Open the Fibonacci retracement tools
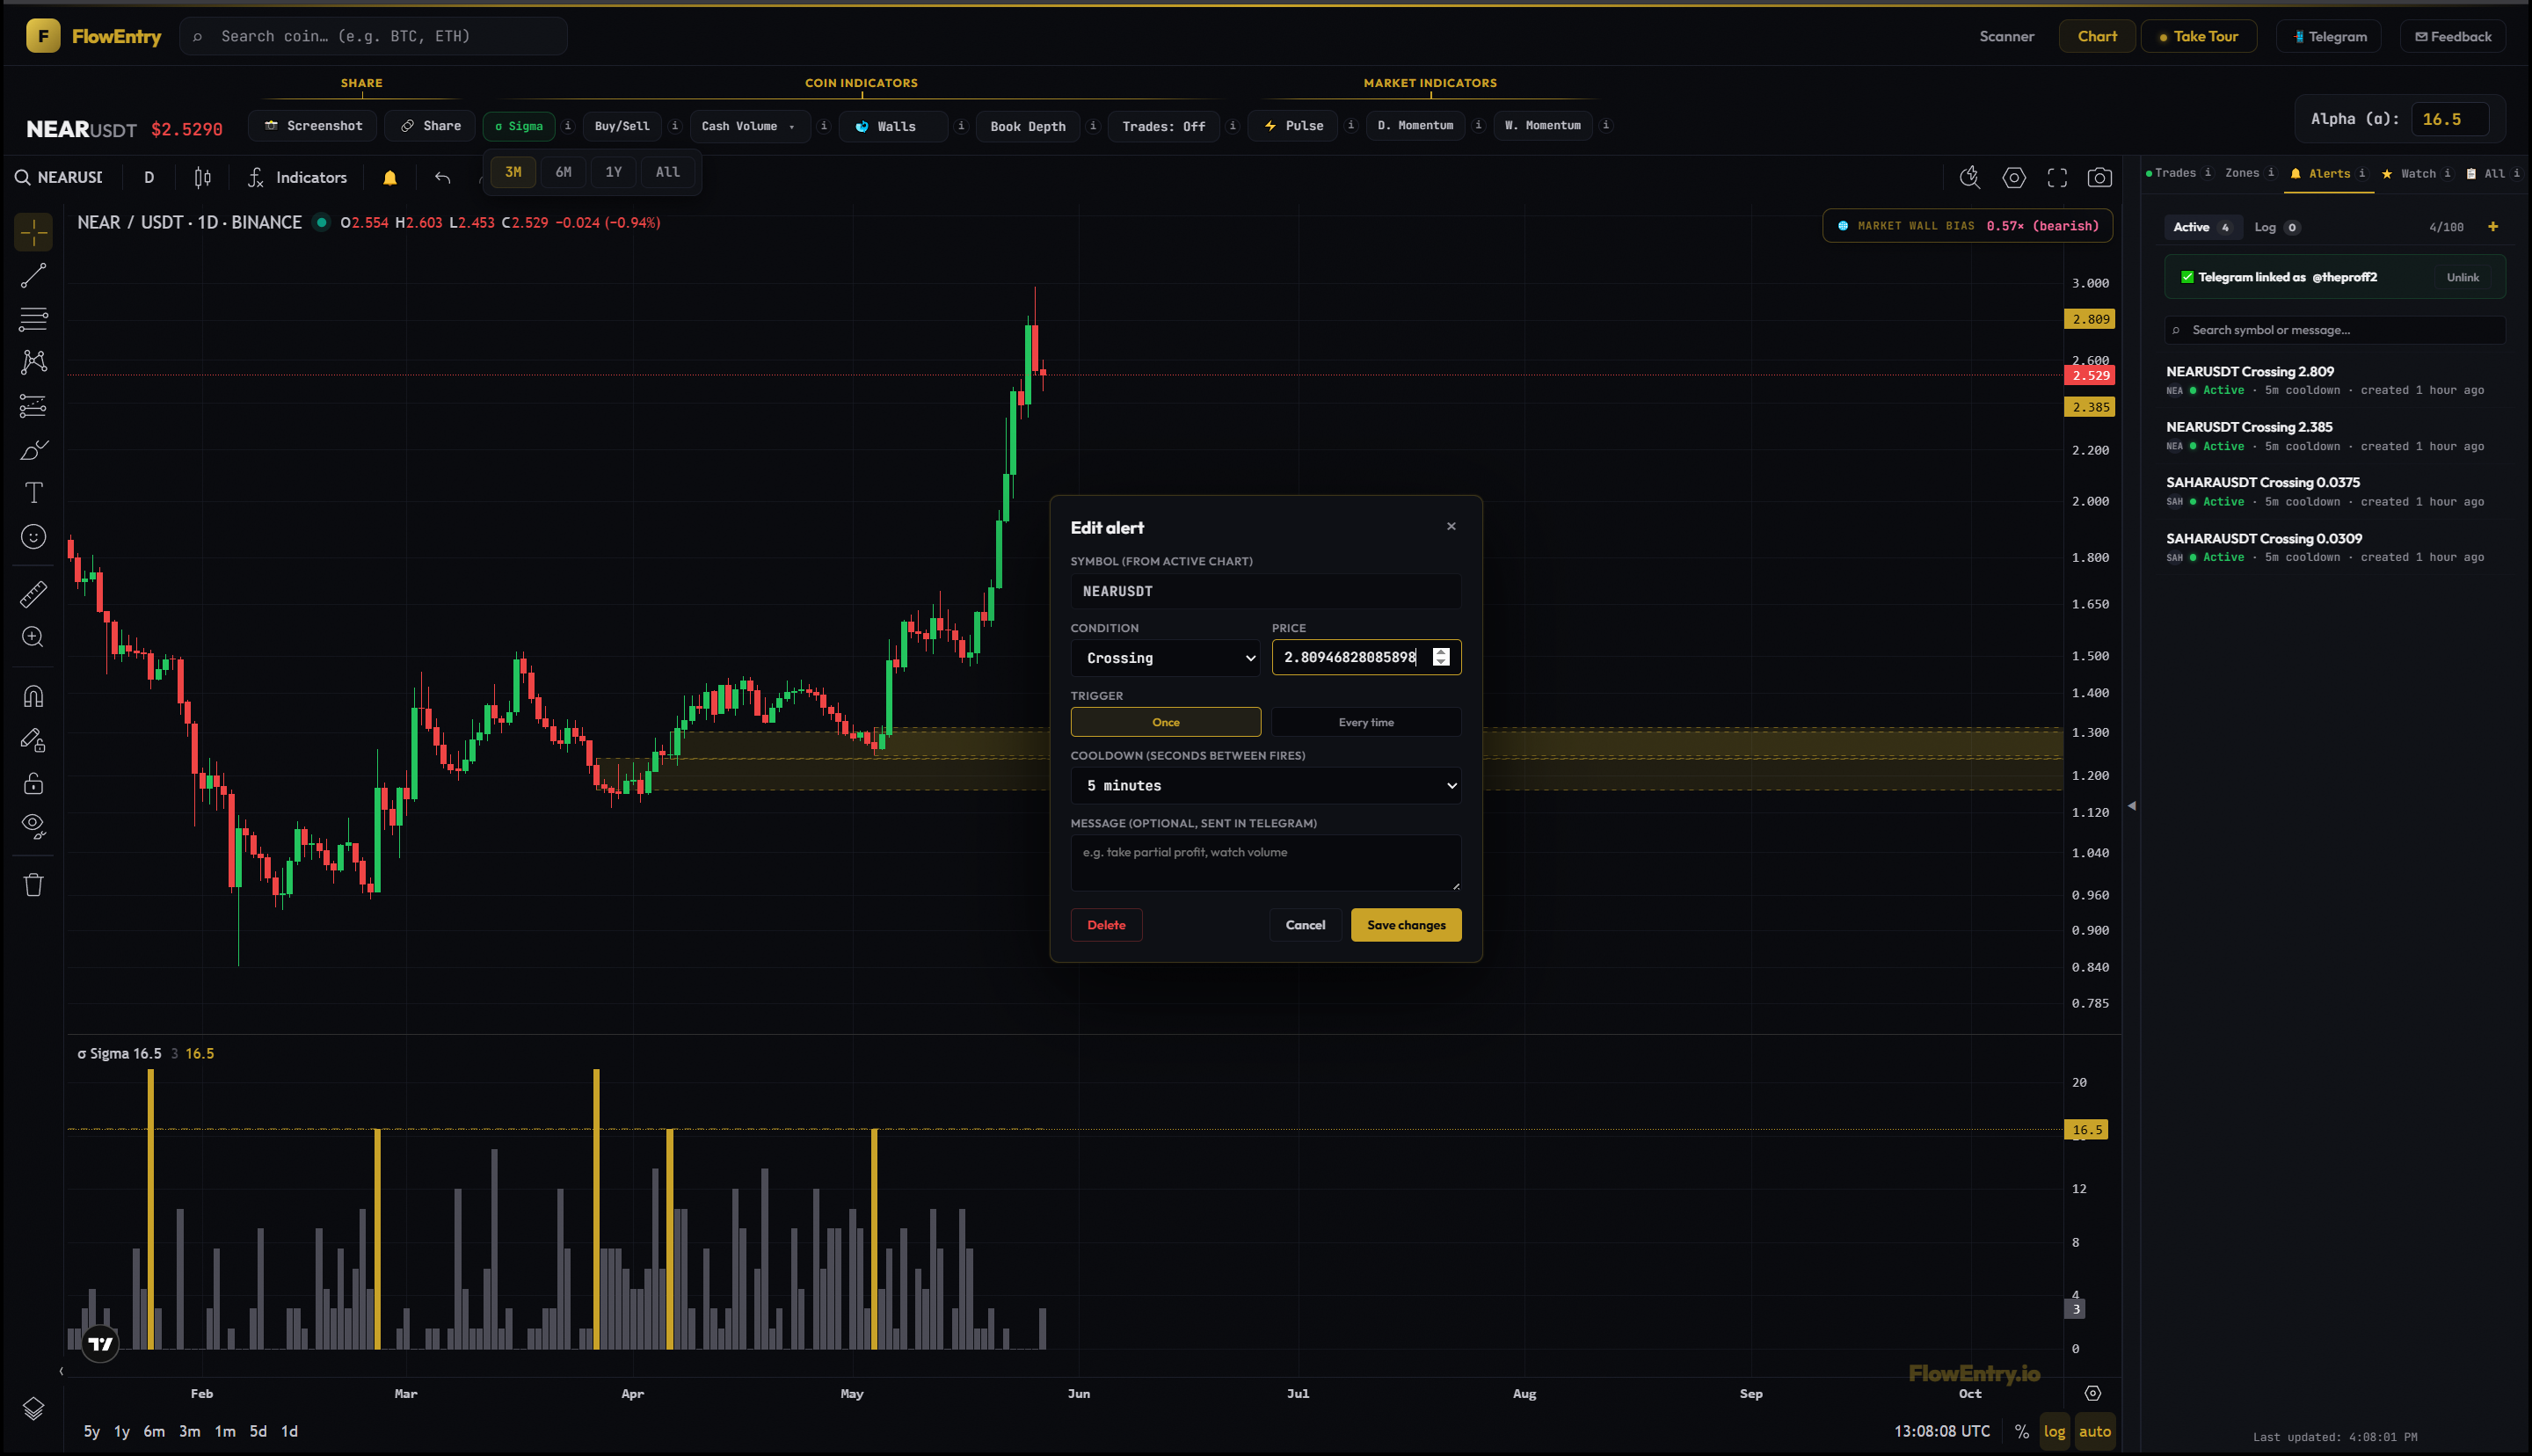Image resolution: width=2532 pixels, height=1456 pixels. click(33, 319)
